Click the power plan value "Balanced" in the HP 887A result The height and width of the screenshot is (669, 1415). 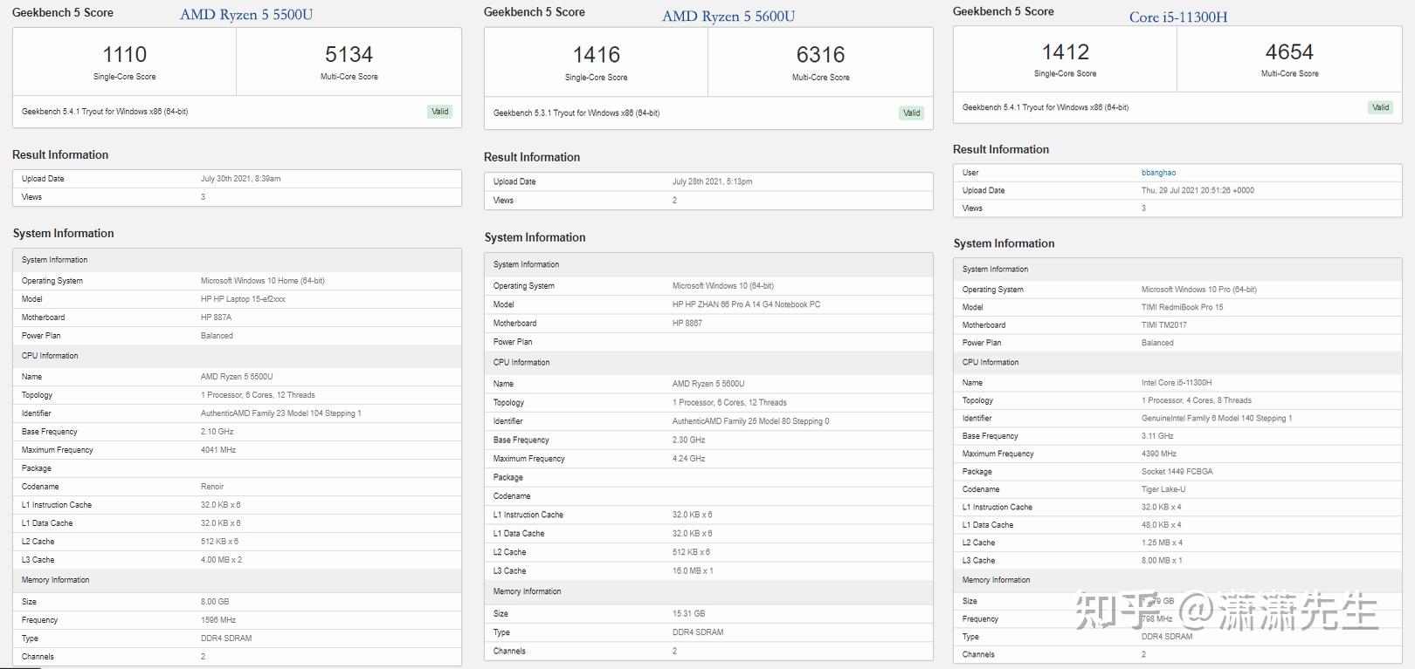pyautogui.click(x=217, y=336)
